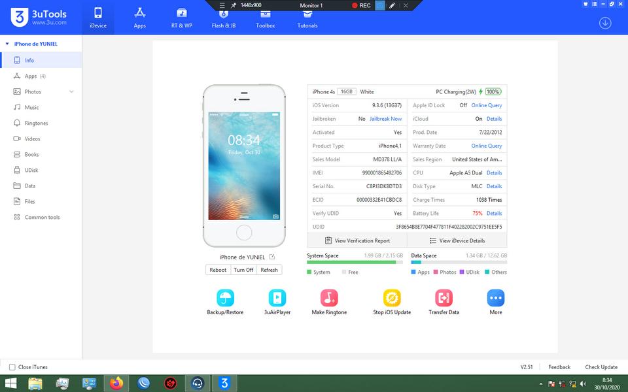
Task: Click Warranty Date Online Query link
Action: [486, 146]
